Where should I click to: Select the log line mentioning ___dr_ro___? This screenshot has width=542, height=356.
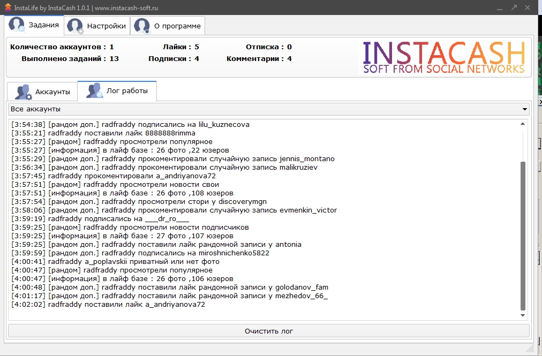pos(100,219)
